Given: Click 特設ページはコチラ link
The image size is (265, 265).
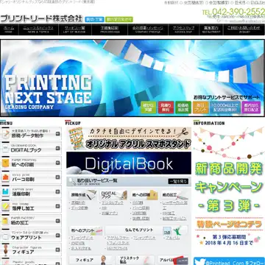Looking at the screenshot, I should pyautogui.click(x=229, y=224).
